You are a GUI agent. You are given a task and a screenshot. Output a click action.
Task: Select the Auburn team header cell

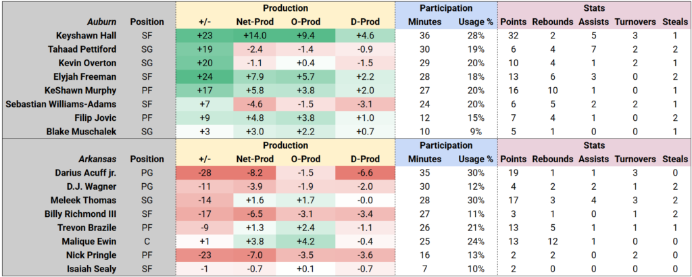(99, 22)
